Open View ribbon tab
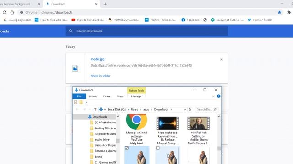Image resolution: width=293 pixels, height=164 pixels. (x=120, y=97)
